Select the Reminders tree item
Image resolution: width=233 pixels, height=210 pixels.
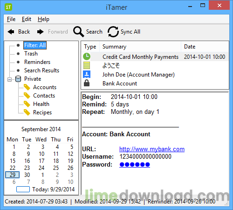tap(37, 62)
